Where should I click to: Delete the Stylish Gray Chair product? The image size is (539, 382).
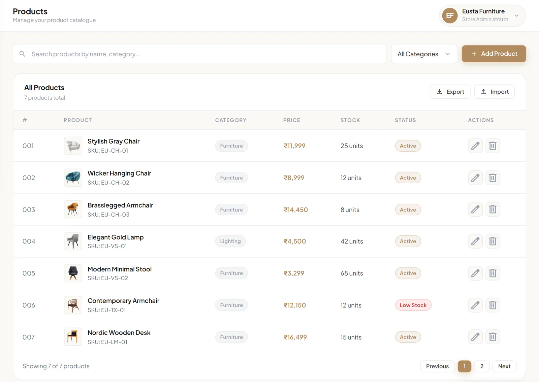click(x=493, y=146)
